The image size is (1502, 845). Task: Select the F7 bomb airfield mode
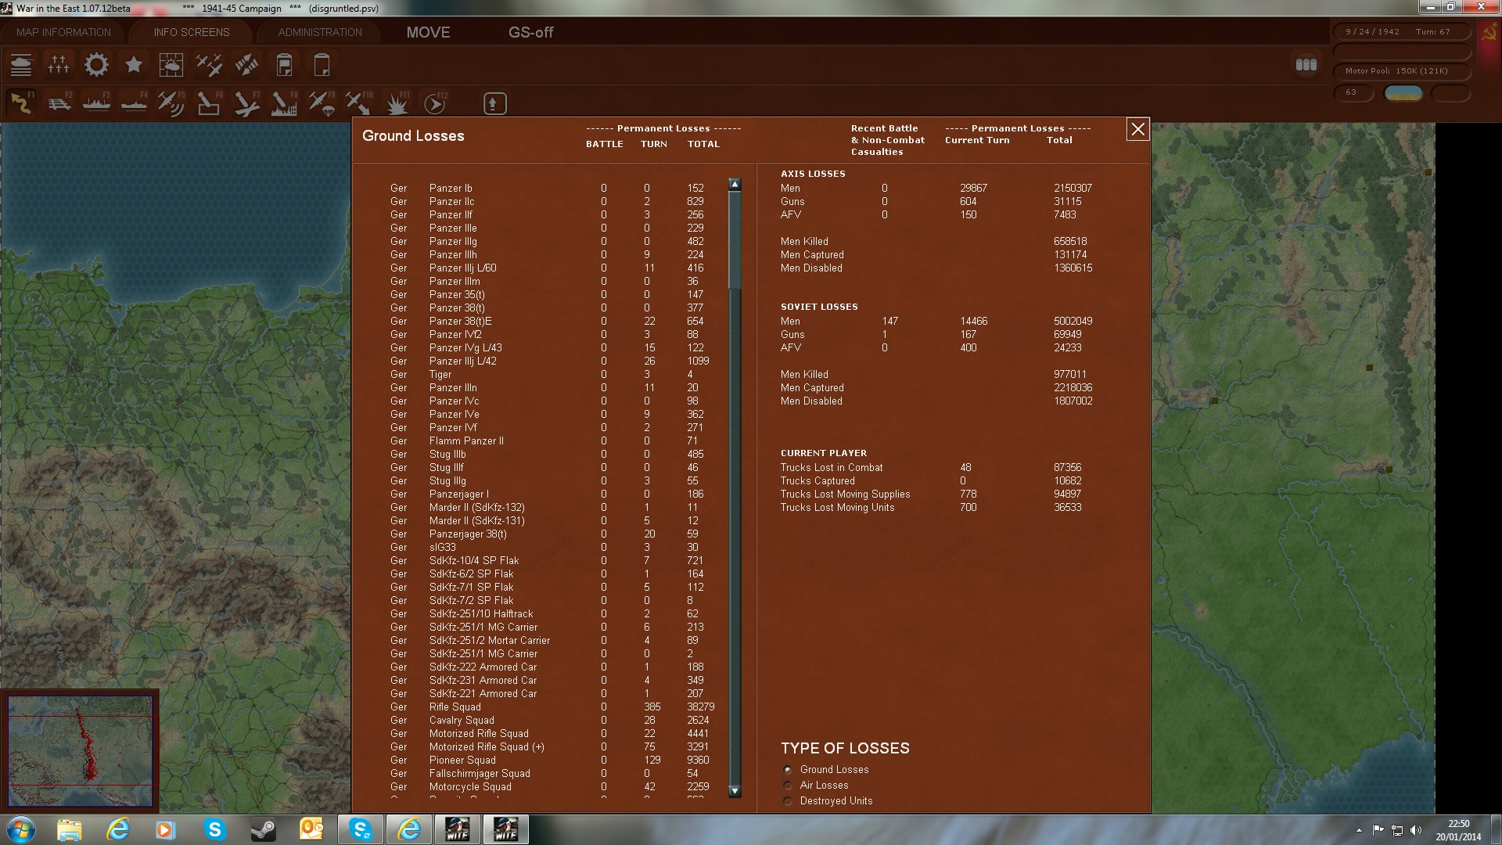tap(246, 103)
